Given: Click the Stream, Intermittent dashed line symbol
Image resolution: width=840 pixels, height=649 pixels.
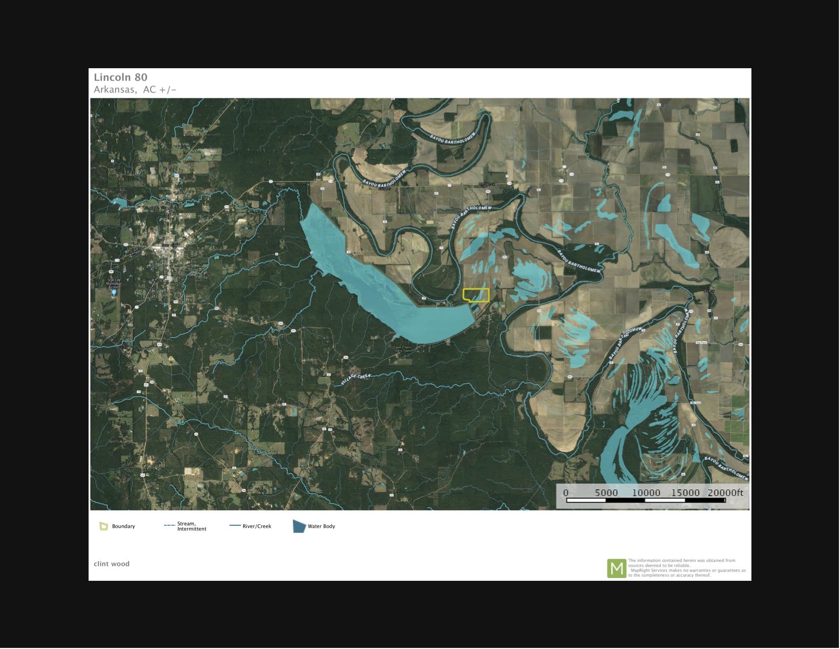Looking at the screenshot, I should [170, 525].
